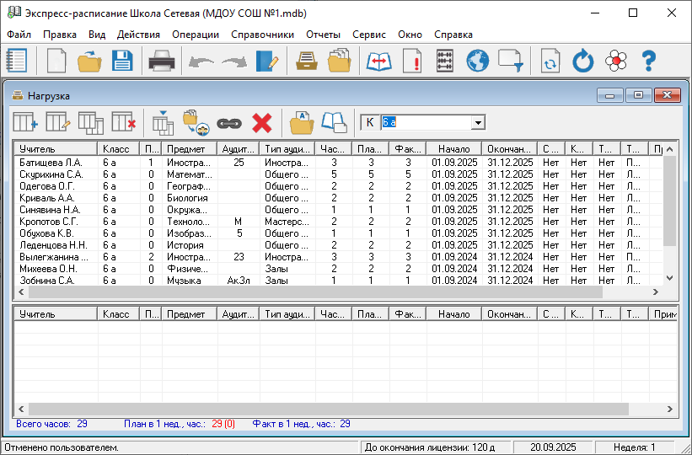Click Тип ауди... column header in lower table
The image size is (692, 455).
[287, 313]
